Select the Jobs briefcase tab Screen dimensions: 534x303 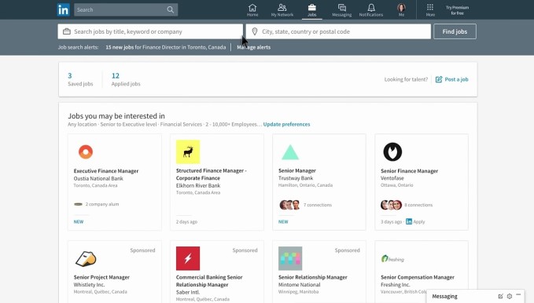click(x=312, y=10)
